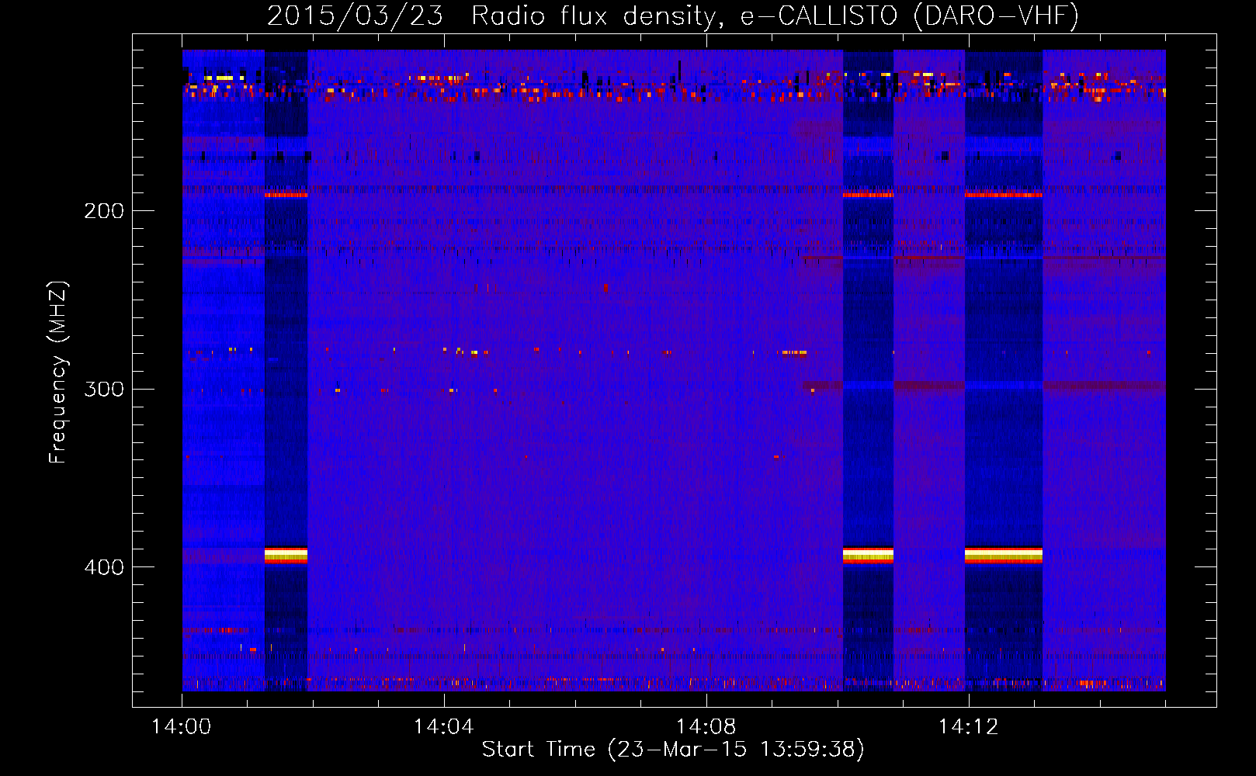Screen dimensions: 1256x776
Task: Click the 'Start Time (23-Mar-15 13:59:38)' label
Action: [673, 750]
